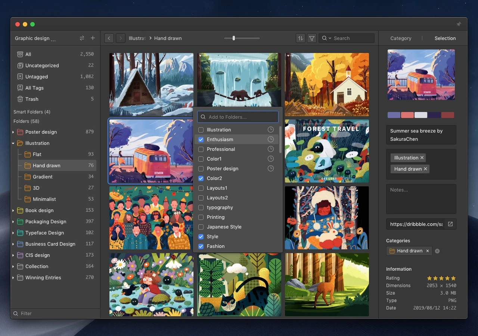
Task: Click the Untagged icon
Action: pyautogui.click(x=20, y=77)
